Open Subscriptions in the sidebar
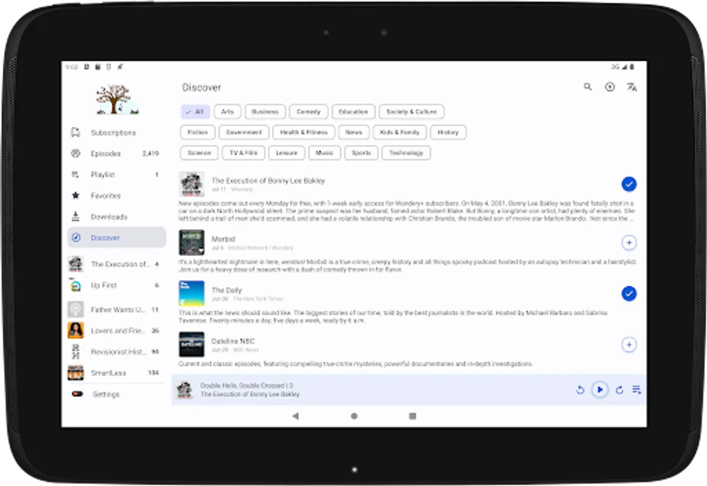 [x=117, y=132]
